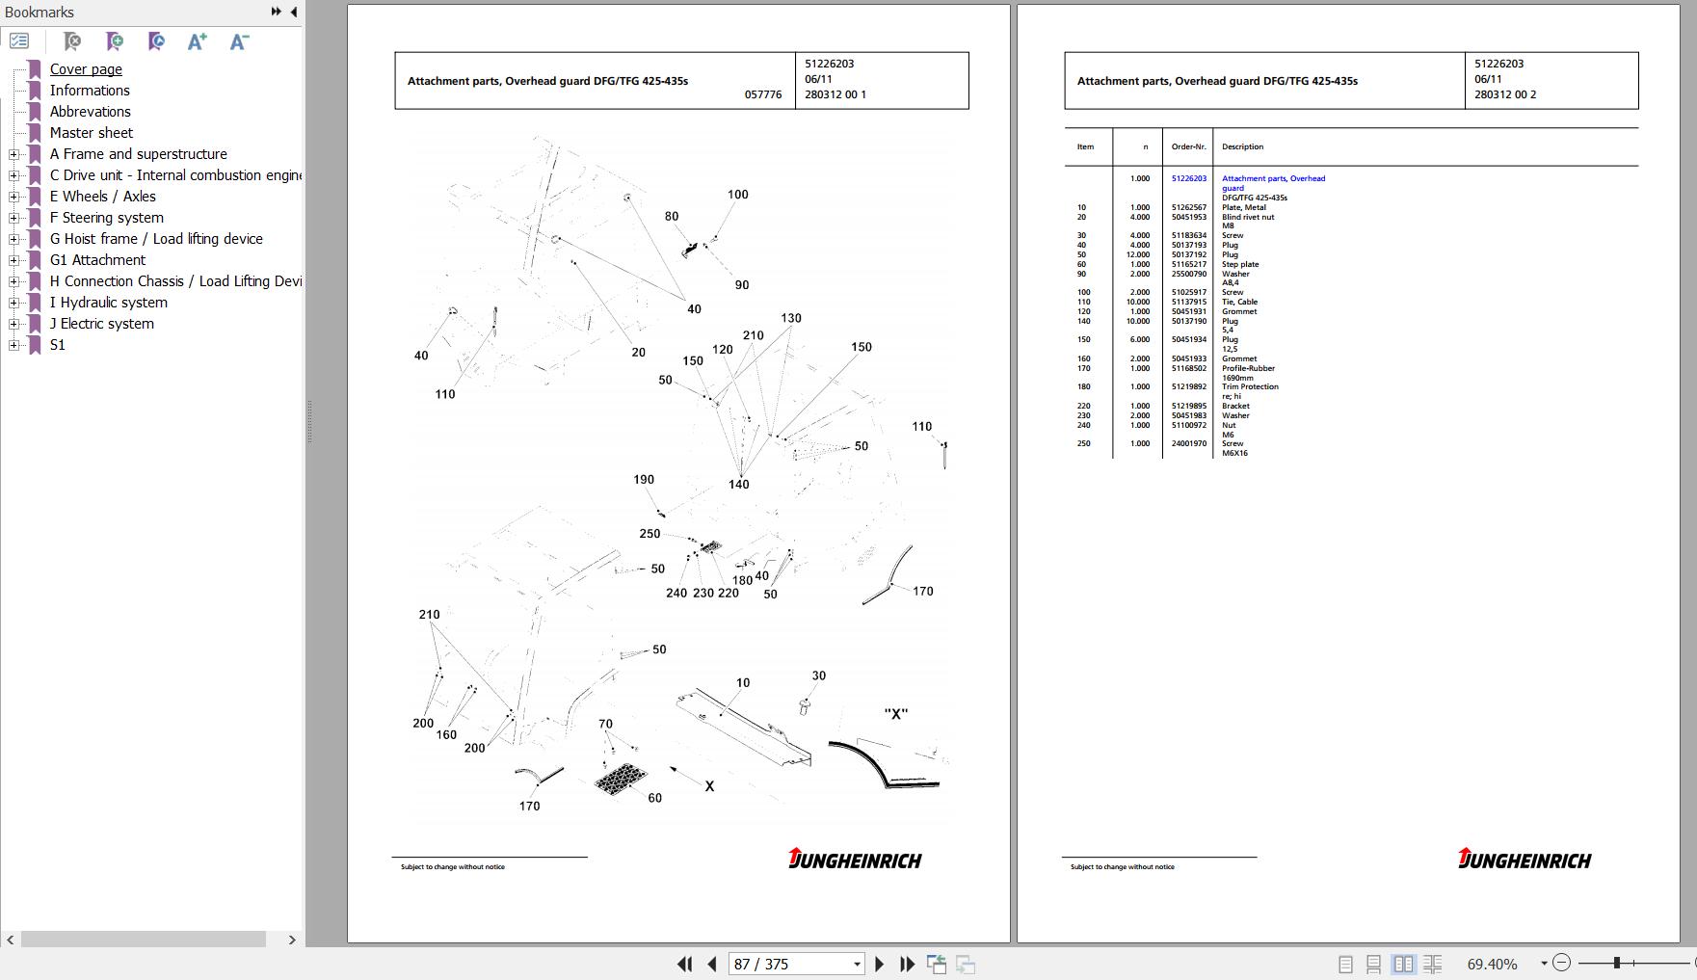Select two-page continuous view

tap(1432, 964)
